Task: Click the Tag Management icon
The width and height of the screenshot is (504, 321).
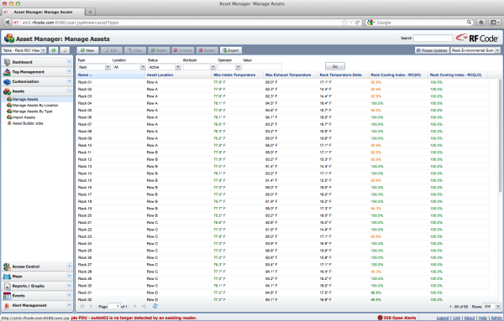Action: [7, 72]
